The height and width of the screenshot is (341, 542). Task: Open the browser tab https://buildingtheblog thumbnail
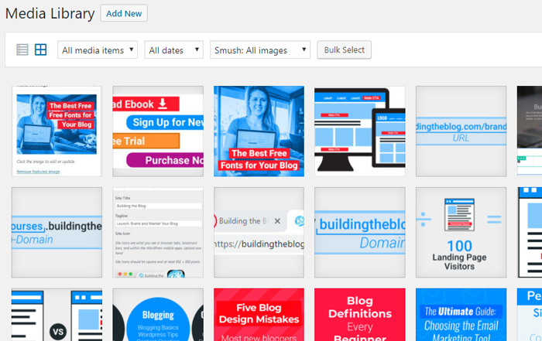259,232
